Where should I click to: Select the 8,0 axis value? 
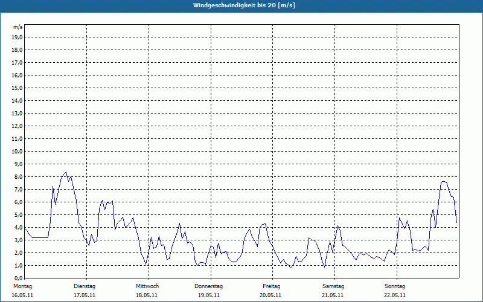pyautogui.click(x=18, y=177)
